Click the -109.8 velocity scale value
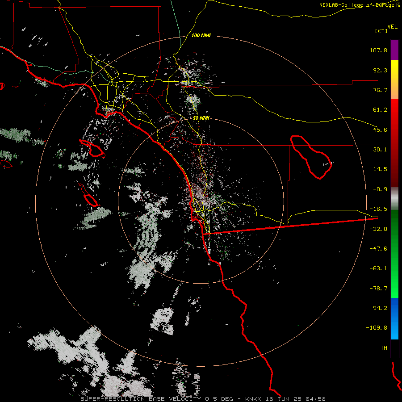This screenshot has width=402, height=402. click(377, 328)
